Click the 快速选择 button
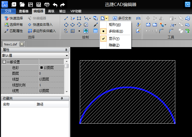 [14, 18]
